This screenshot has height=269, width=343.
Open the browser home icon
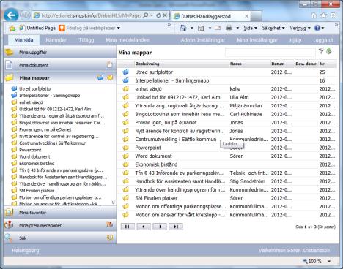pyautogui.click(x=314, y=15)
